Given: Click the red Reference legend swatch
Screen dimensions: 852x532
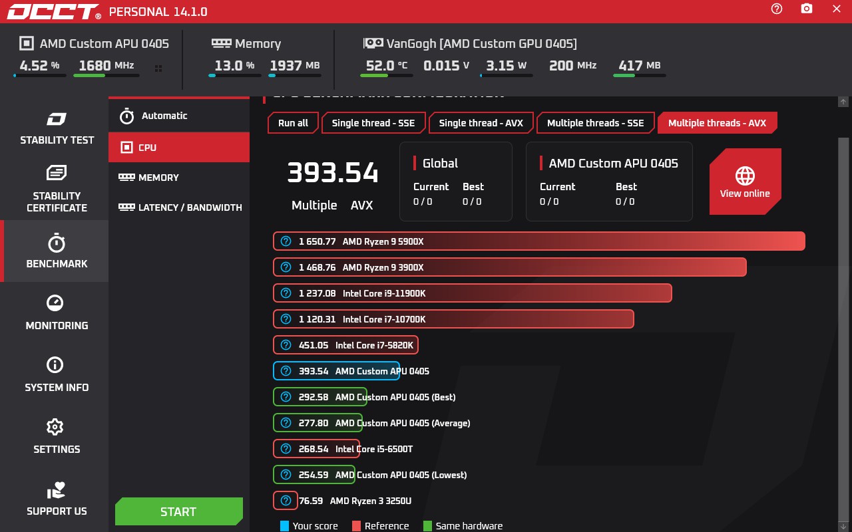Looking at the screenshot, I should point(356,526).
